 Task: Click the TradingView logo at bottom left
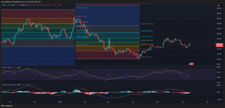(7, 106)
